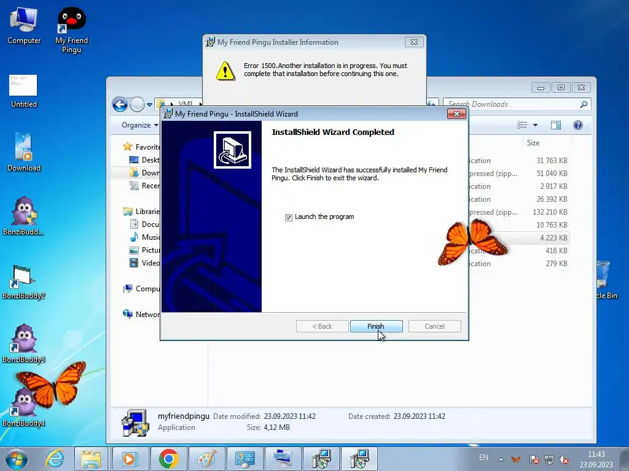Select Desktop in the navigation pane
This screenshot has width=629, height=471.
click(145, 160)
